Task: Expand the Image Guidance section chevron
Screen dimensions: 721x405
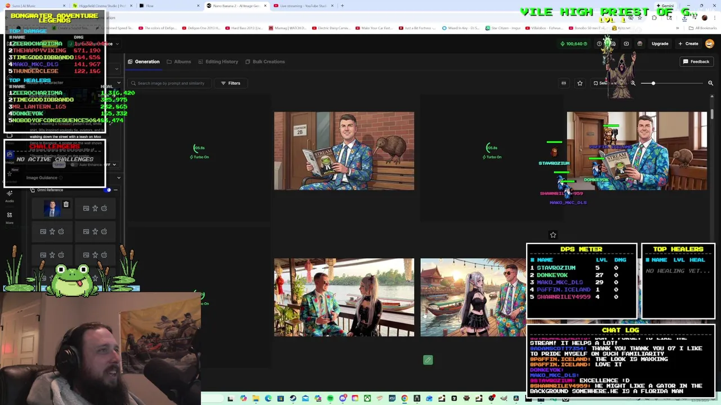Action: pos(119,178)
